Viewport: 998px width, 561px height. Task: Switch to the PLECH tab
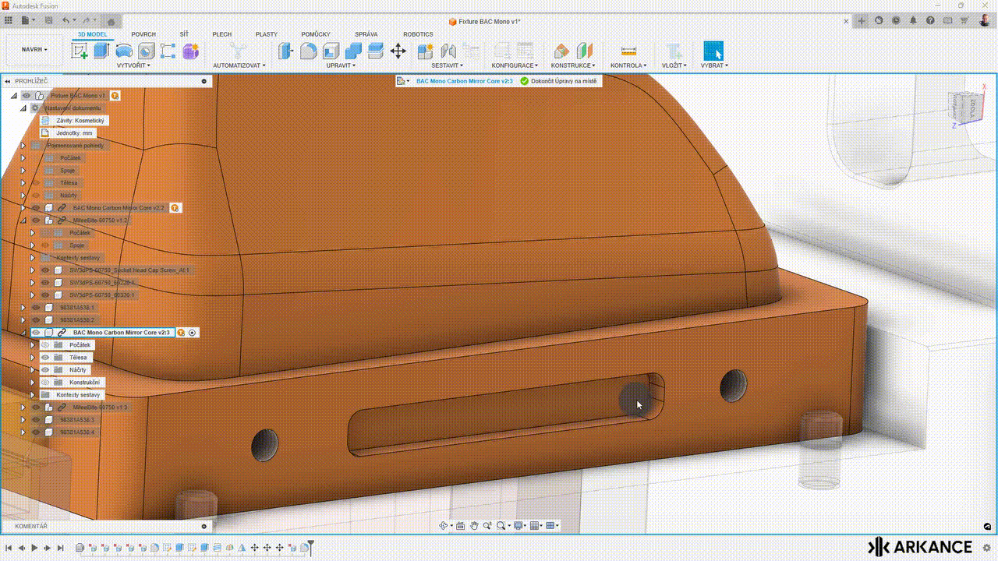(x=221, y=34)
